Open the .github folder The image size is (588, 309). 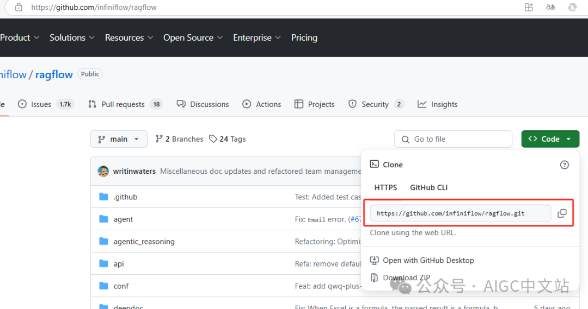click(126, 197)
